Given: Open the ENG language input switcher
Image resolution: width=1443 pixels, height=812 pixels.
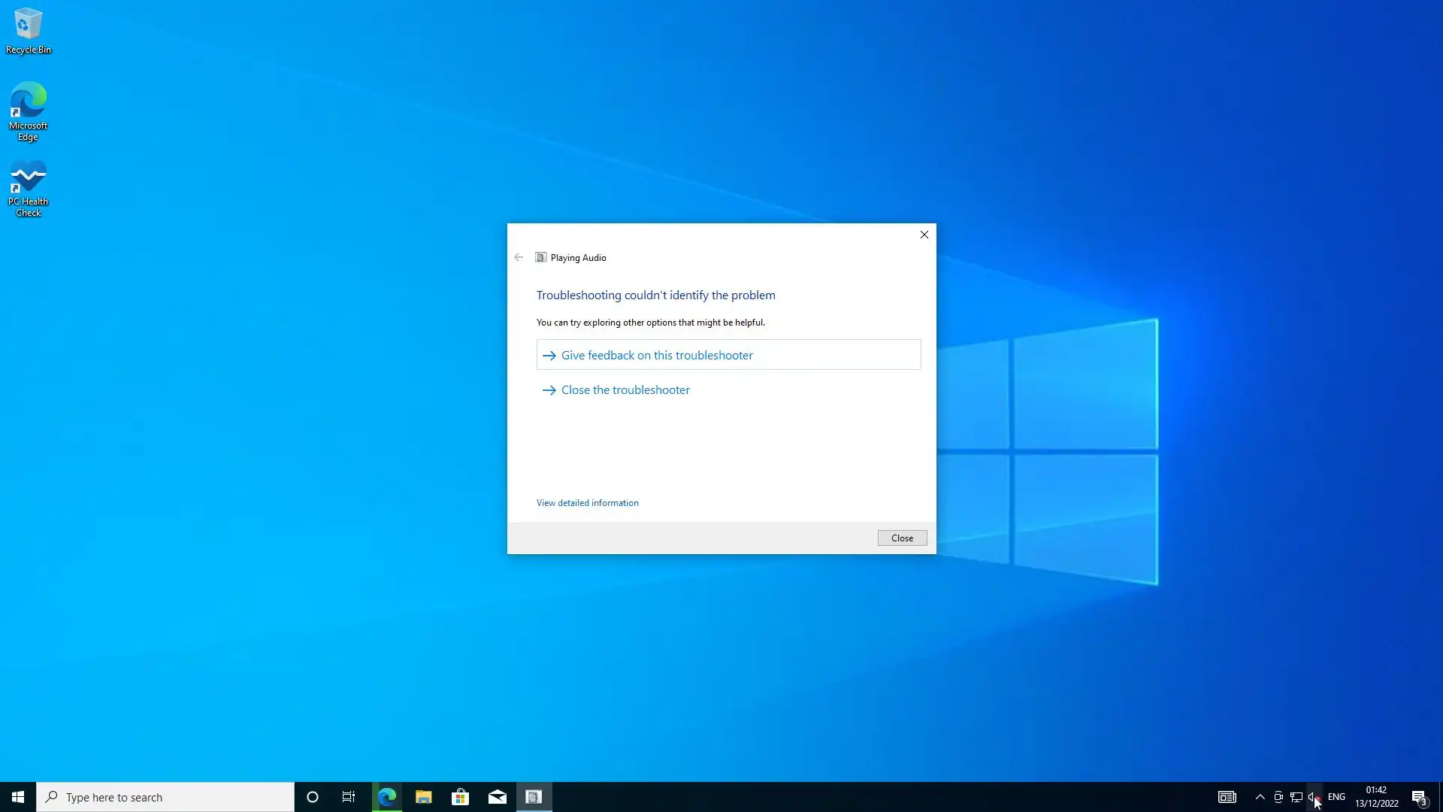Looking at the screenshot, I should [x=1336, y=797].
